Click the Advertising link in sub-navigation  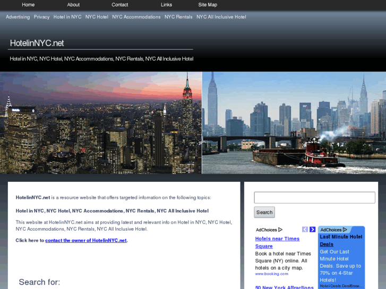click(x=18, y=17)
